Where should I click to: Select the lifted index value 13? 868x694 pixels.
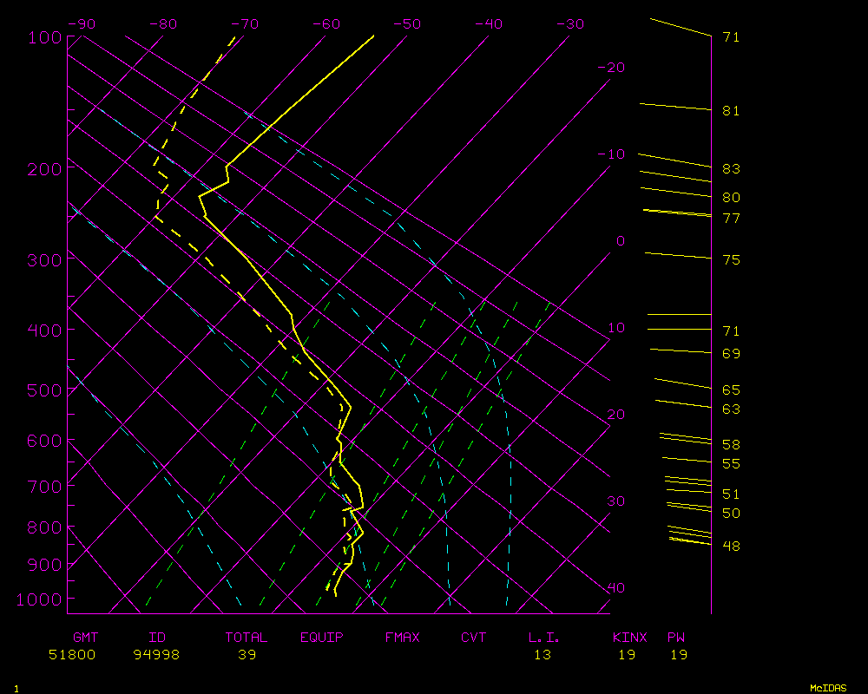coord(542,655)
